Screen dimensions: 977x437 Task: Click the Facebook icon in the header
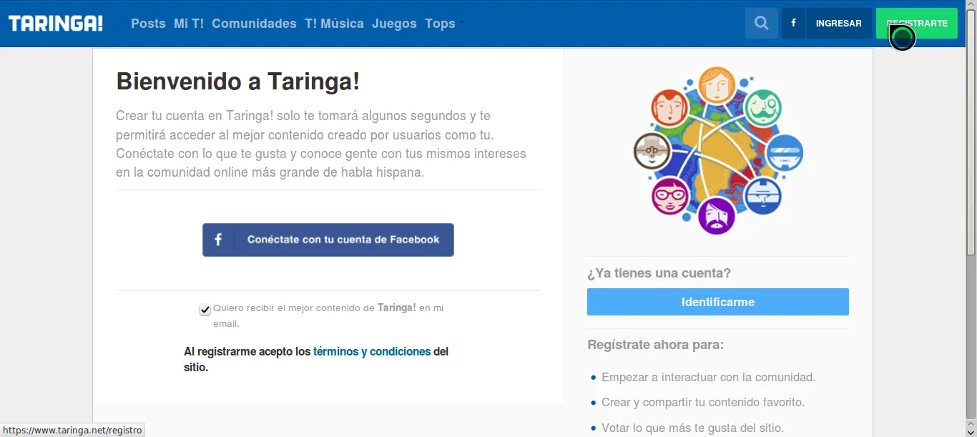(x=793, y=24)
